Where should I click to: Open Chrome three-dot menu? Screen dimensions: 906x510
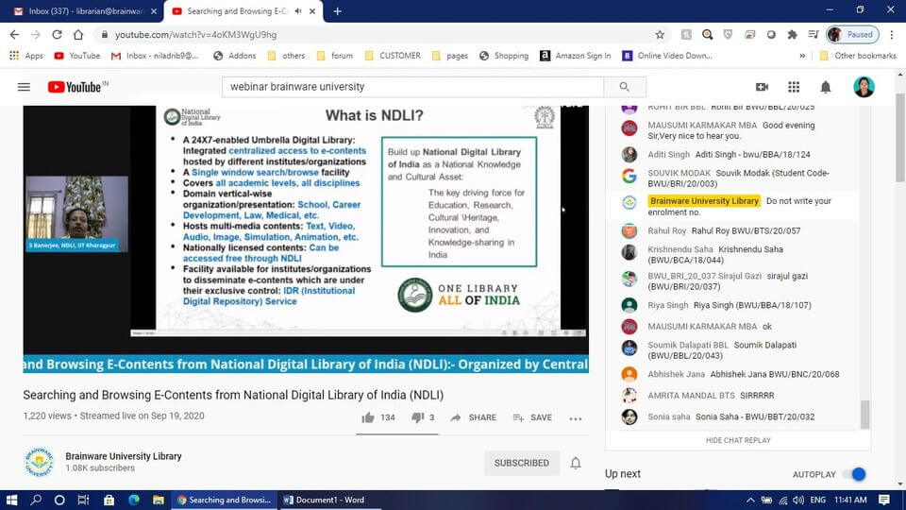[x=893, y=35]
